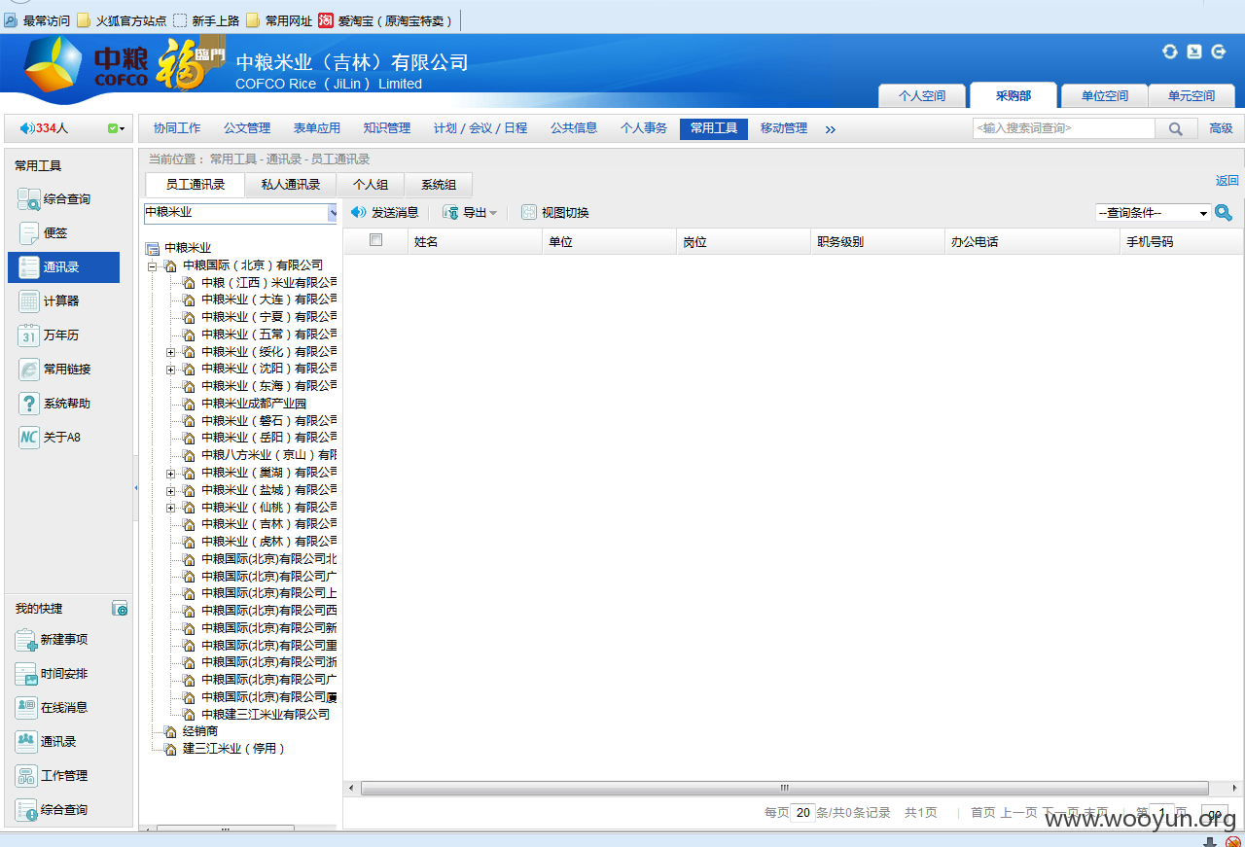
Task: Click the tree panel horizontal scrollbar
Action: [x=226, y=829]
